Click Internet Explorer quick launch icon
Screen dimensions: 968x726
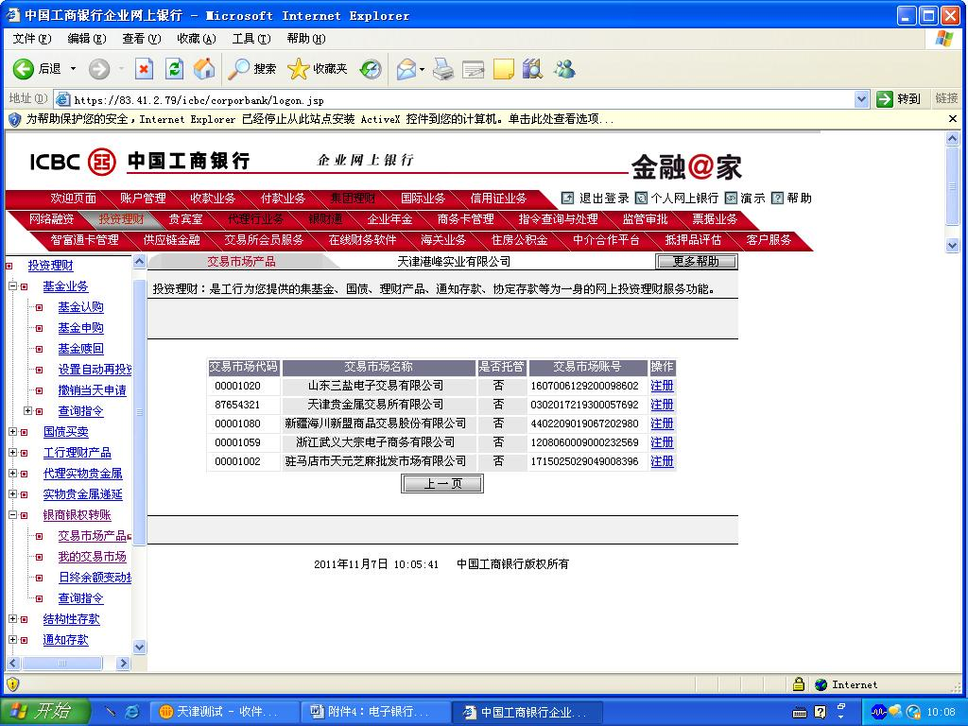coord(132,712)
